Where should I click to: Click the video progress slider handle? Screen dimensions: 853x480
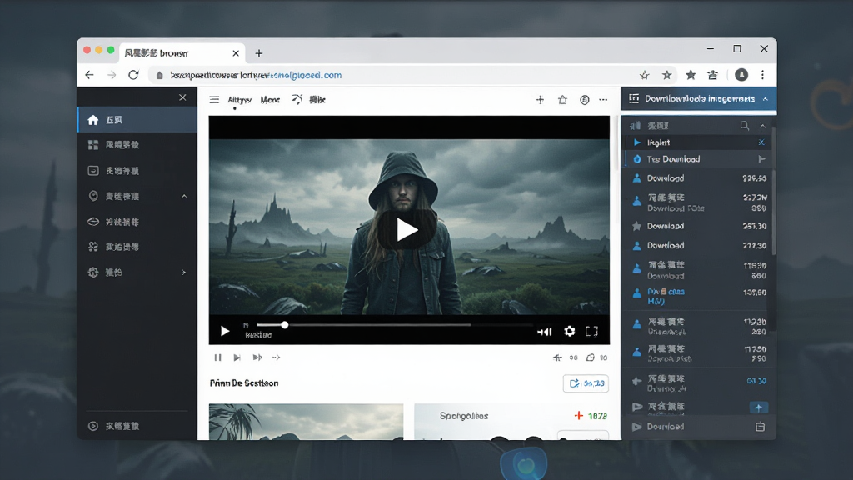(x=285, y=325)
